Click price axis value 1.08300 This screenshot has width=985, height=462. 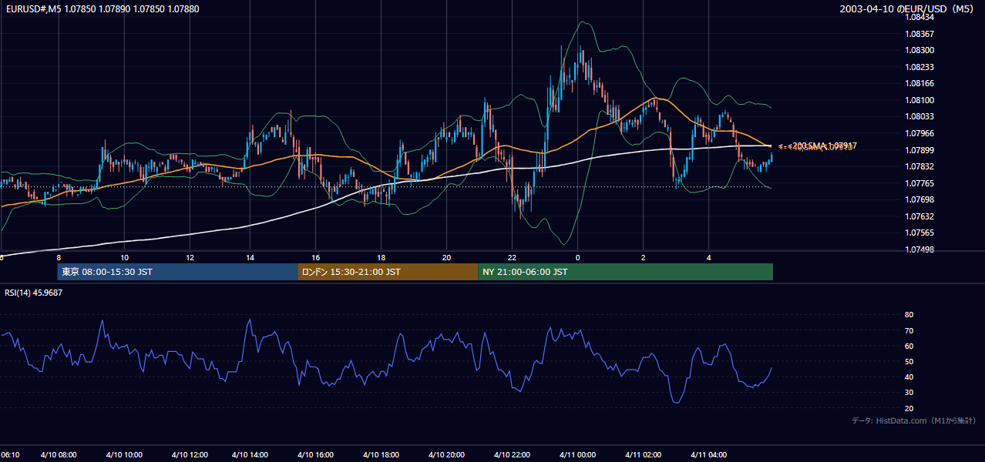(x=919, y=50)
